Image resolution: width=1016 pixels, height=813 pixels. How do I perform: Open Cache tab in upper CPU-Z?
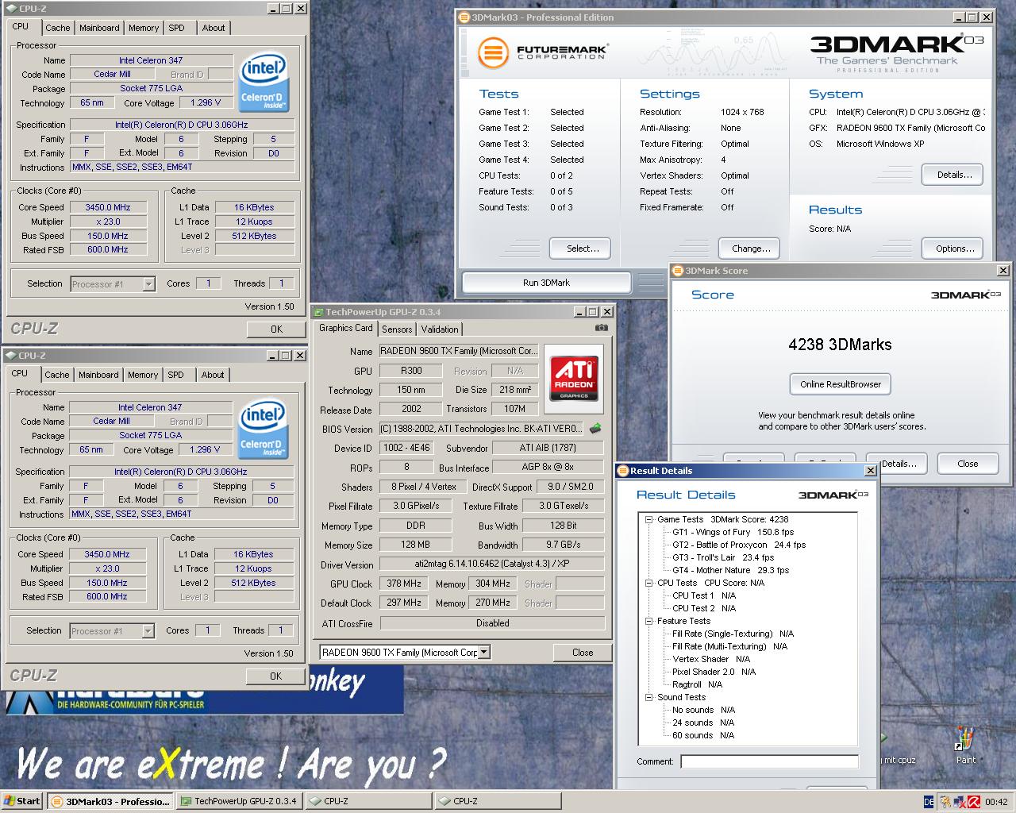coord(57,28)
